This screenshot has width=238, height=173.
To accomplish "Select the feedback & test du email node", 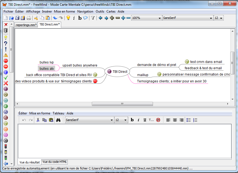I will [203, 68].
